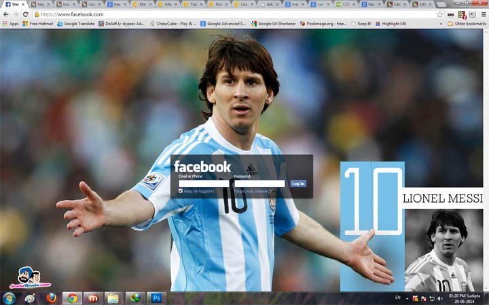Click the Forgot your password link

point(253,191)
